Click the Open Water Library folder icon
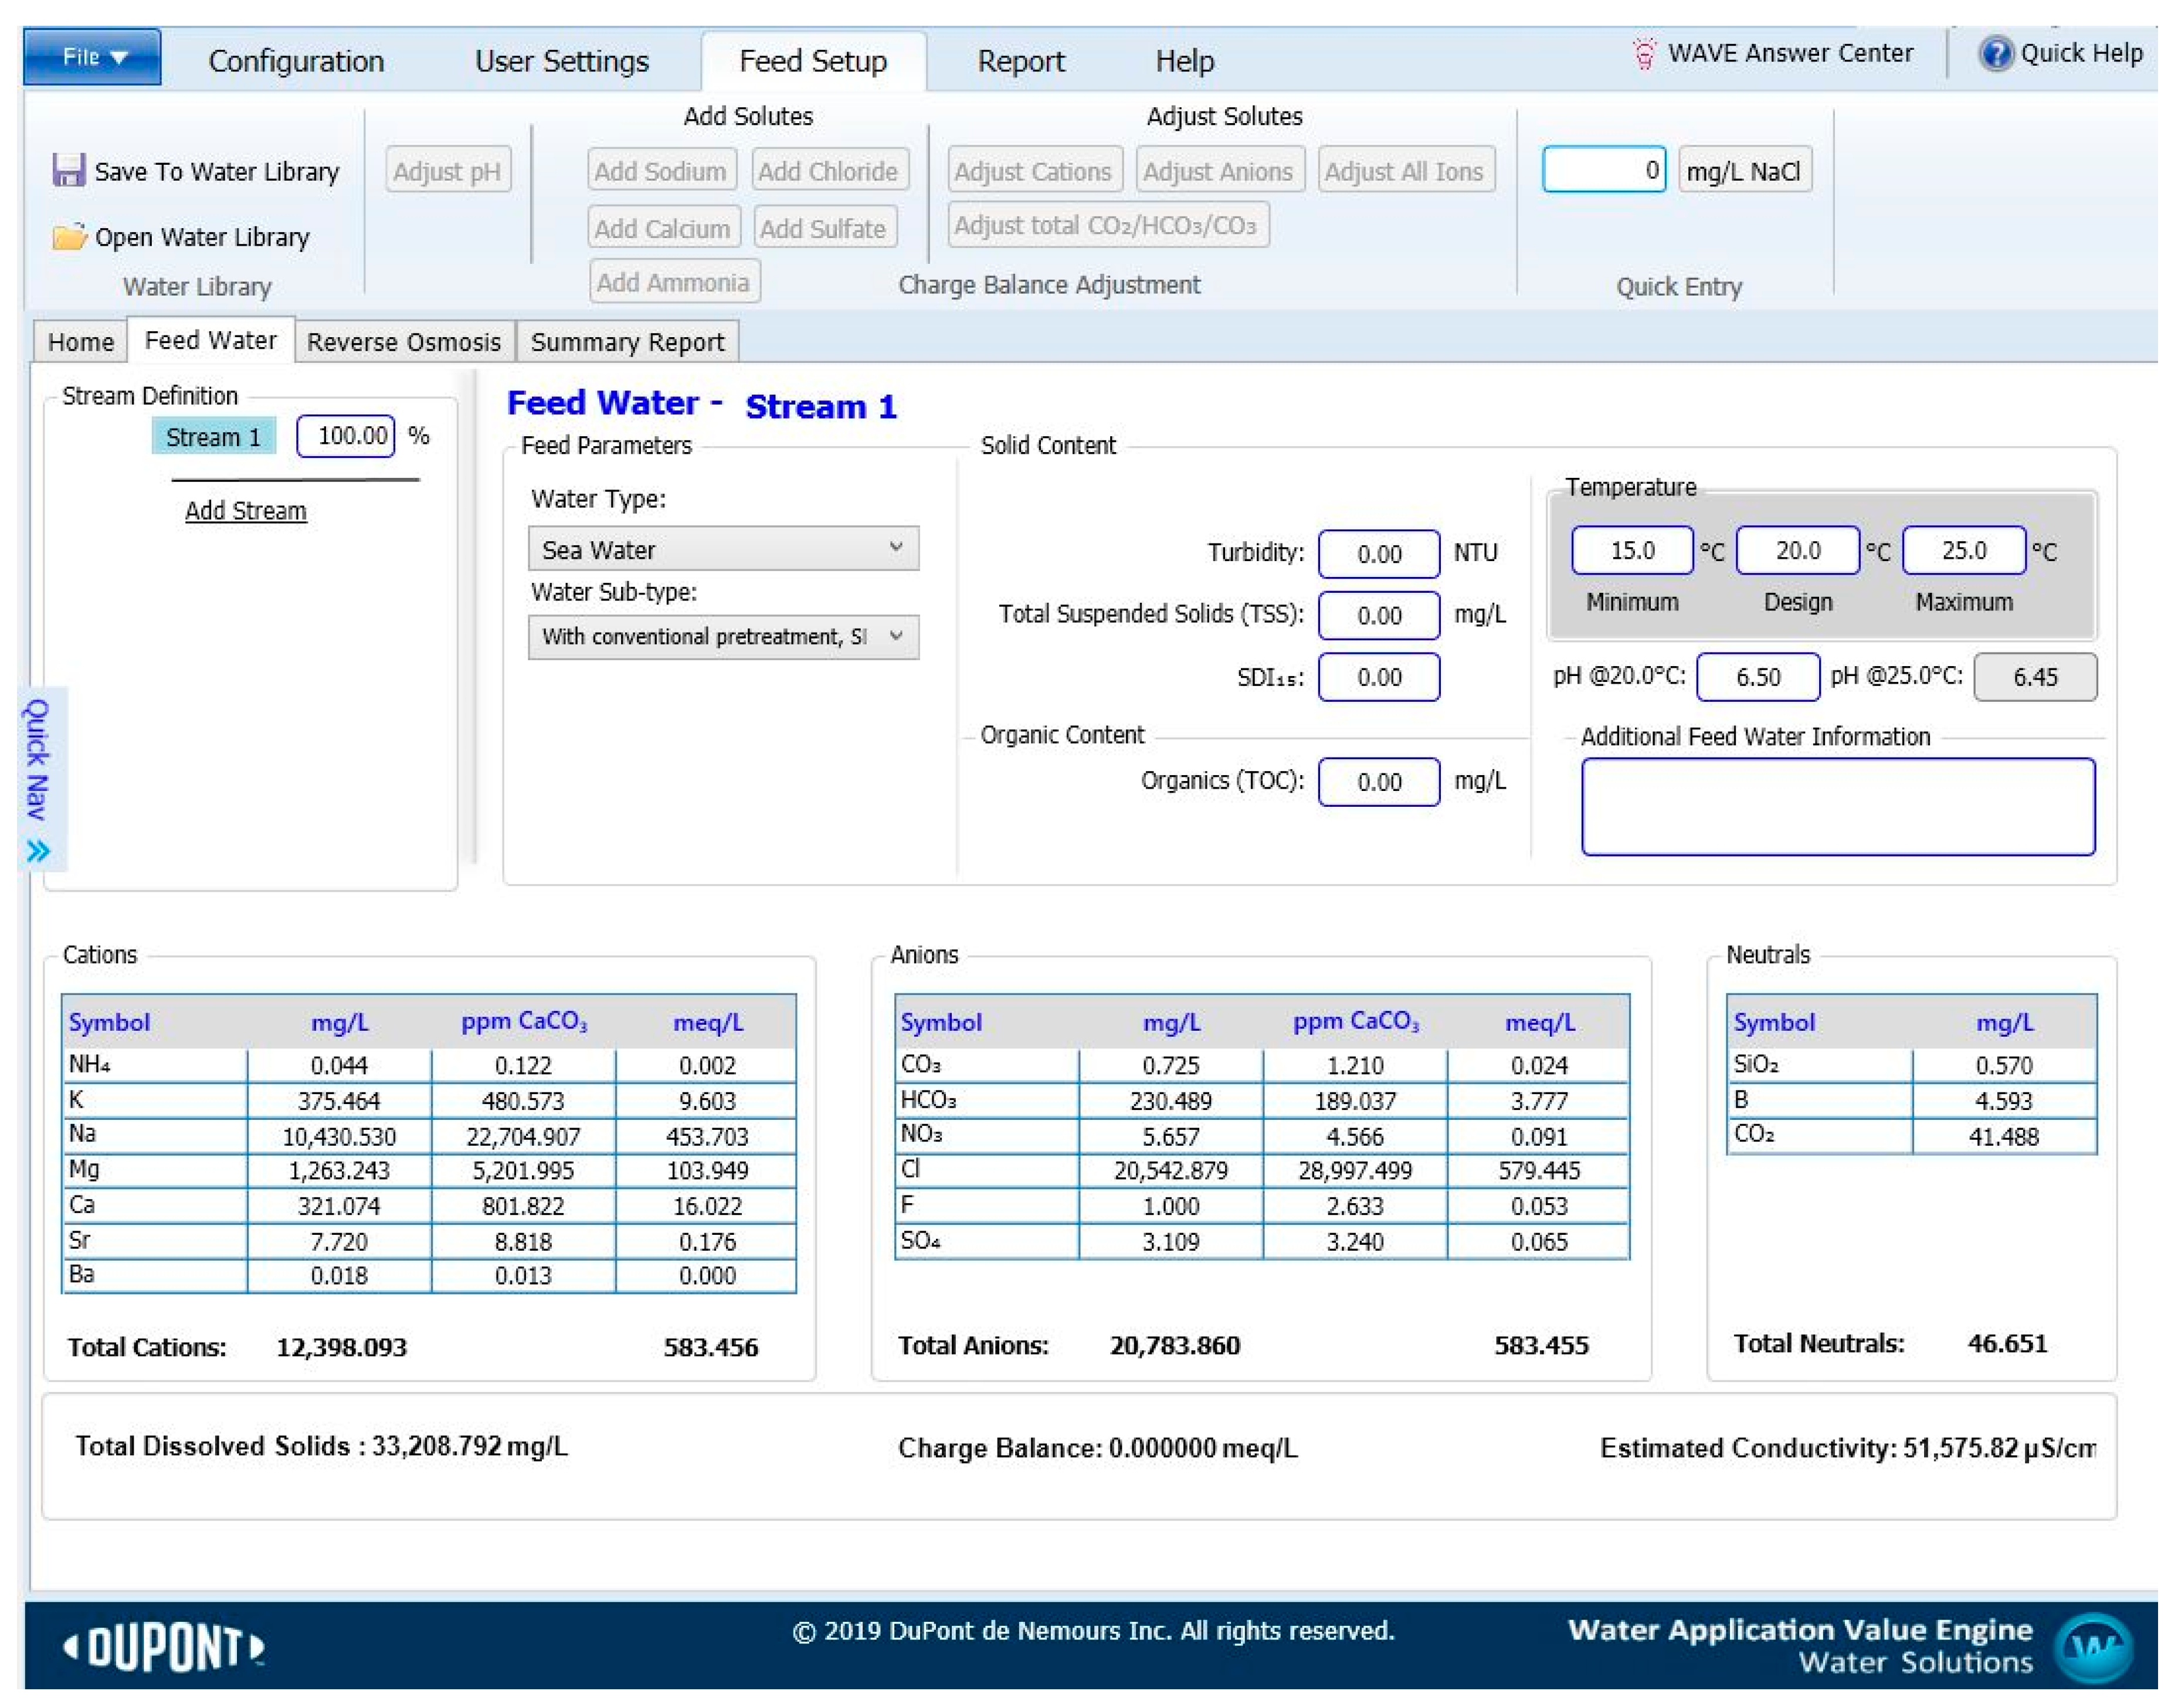The height and width of the screenshot is (1708, 2178). coord(69,237)
